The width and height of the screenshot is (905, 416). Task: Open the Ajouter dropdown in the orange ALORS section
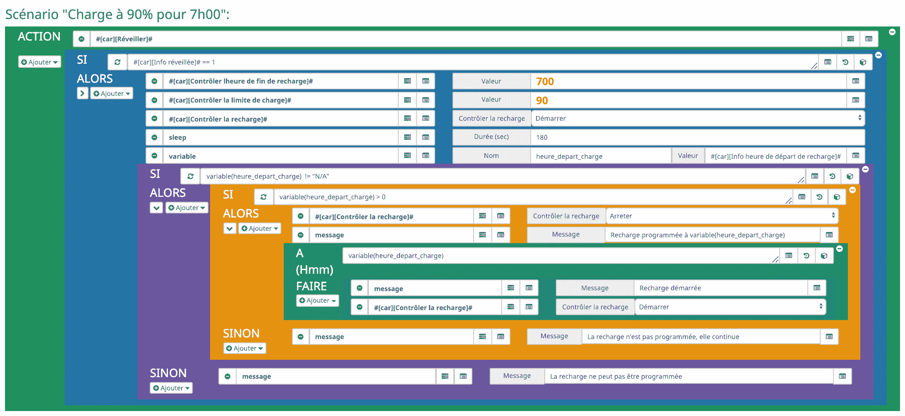click(x=260, y=228)
